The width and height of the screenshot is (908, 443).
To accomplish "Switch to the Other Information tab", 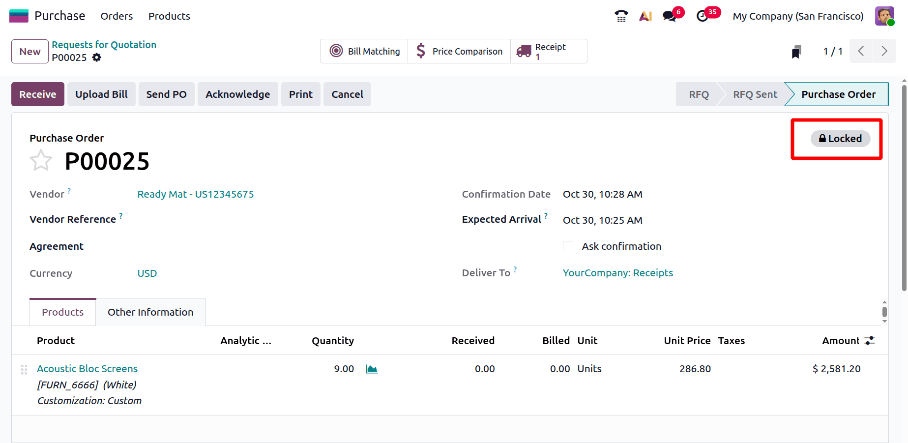I will point(150,312).
